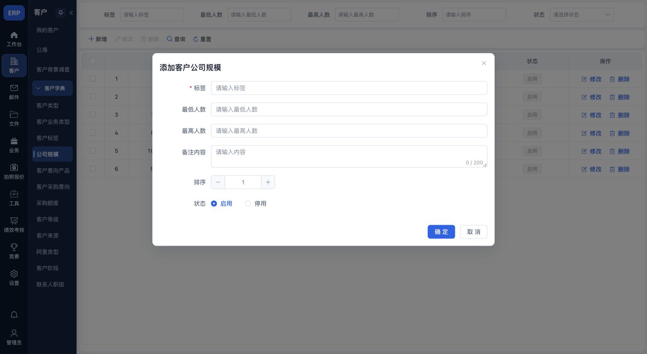Open the 工具 toolbox section
The width and height of the screenshot is (647, 354).
pos(14,198)
